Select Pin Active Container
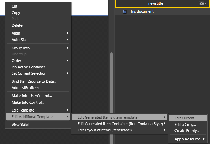This screenshot has height=144, width=210. [x=38, y=67]
